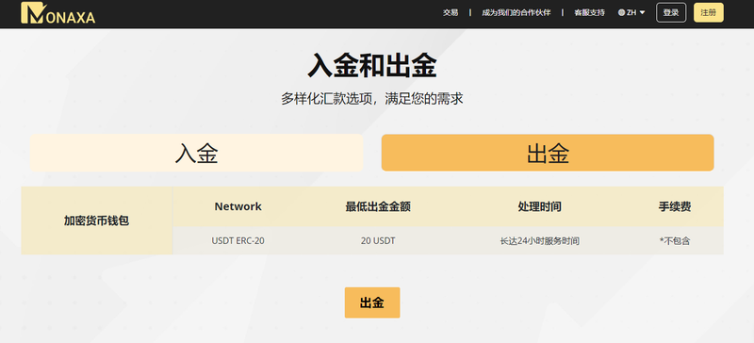Open the ZH language dropdown
Image resolution: width=754 pixels, height=343 pixels.
pyautogui.click(x=631, y=13)
